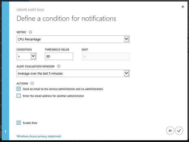Click the Actions help question mark icon
The image size is (189, 142).
point(32,83)
